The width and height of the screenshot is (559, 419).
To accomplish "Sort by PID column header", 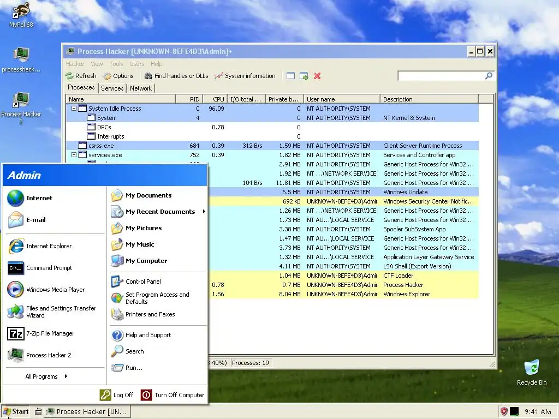I will (x=189, y=99).
